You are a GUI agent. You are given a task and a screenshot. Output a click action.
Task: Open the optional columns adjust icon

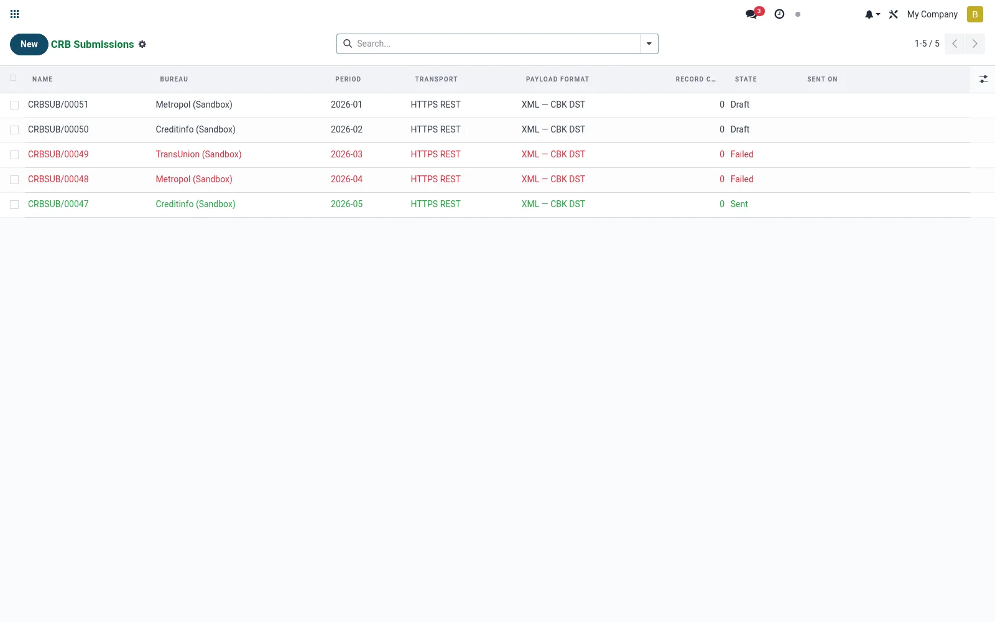983,79
